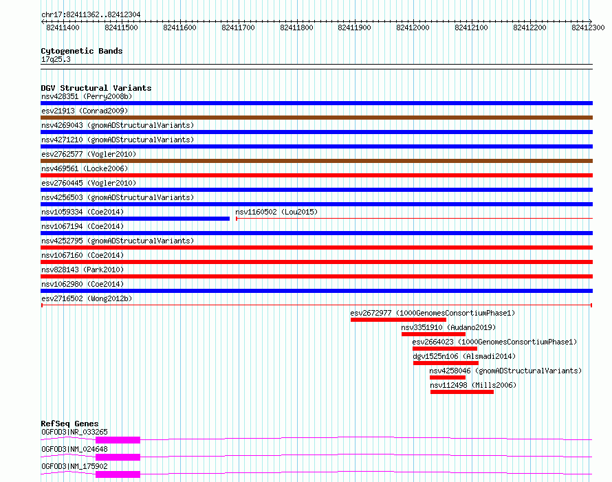Click the blue nsv1062980 variant bar
Viewport: 612px width, 482px height.
pyautogui.click(x=316, y=291)
